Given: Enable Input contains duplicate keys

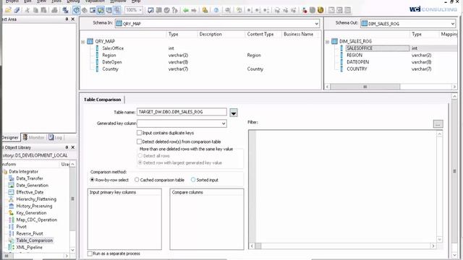Looking at the screenshot, I should click(139, 133).
